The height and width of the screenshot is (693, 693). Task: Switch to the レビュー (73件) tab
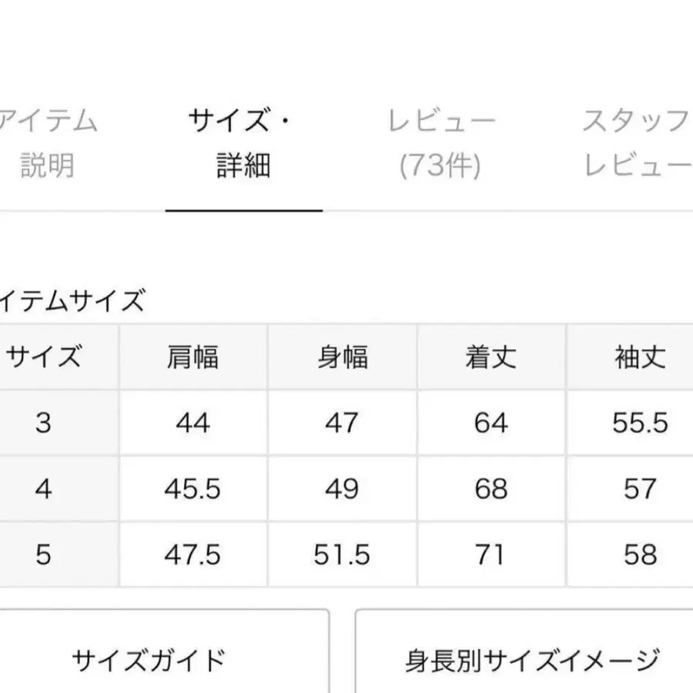(440, 143)
